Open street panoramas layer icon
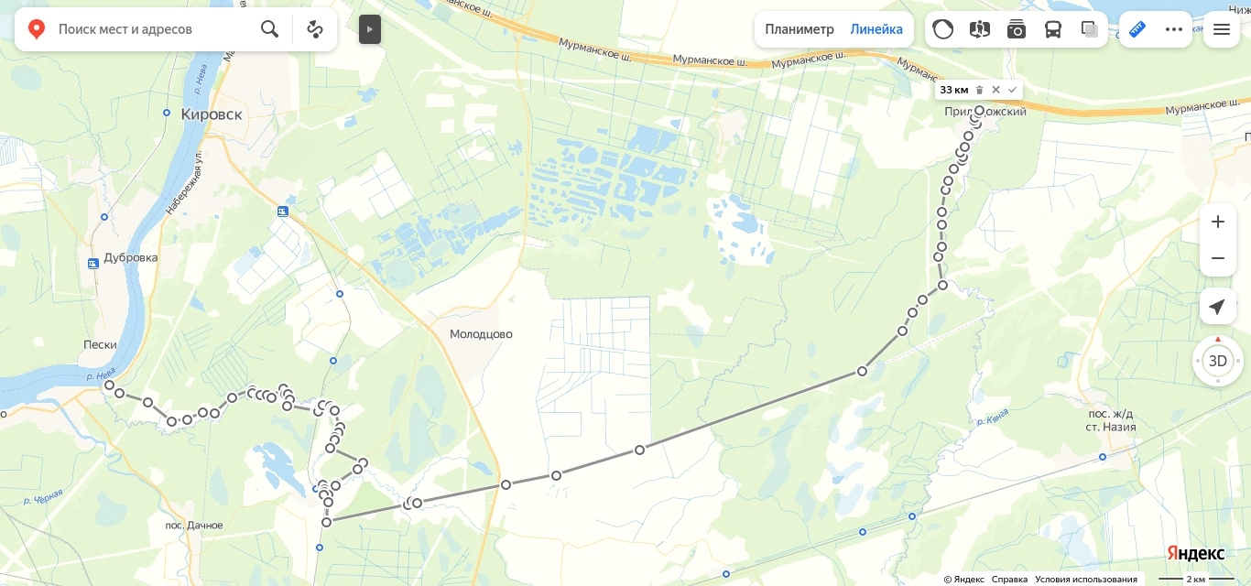Viewport: 1251px width, 586px height. (x=980, y=29)
